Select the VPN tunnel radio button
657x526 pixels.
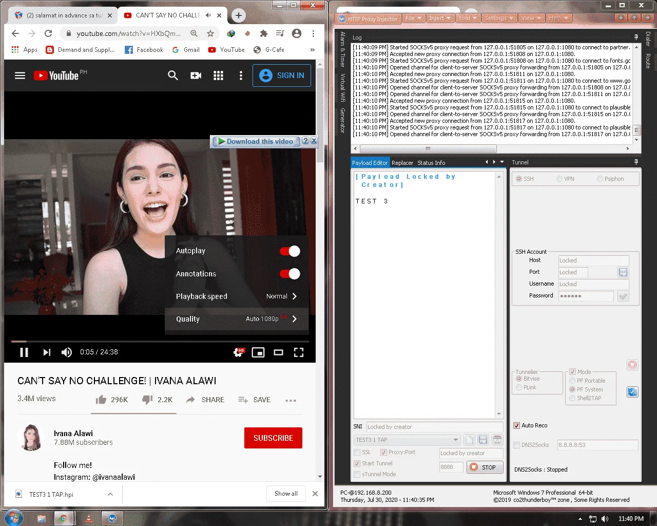tap(559, 179)
